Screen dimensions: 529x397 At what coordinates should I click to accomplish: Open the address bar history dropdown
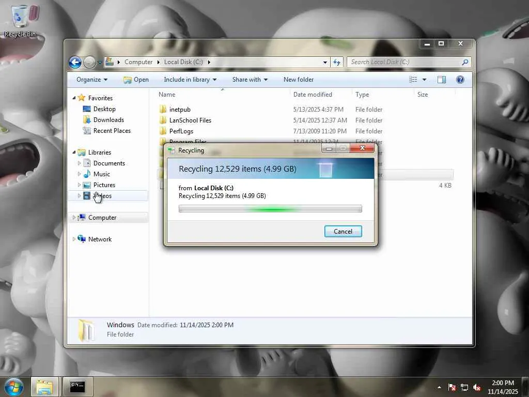tap(325, 62)
